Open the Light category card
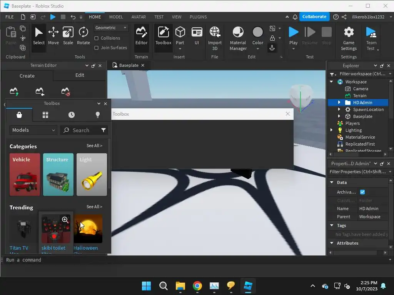 pos(92,175)
